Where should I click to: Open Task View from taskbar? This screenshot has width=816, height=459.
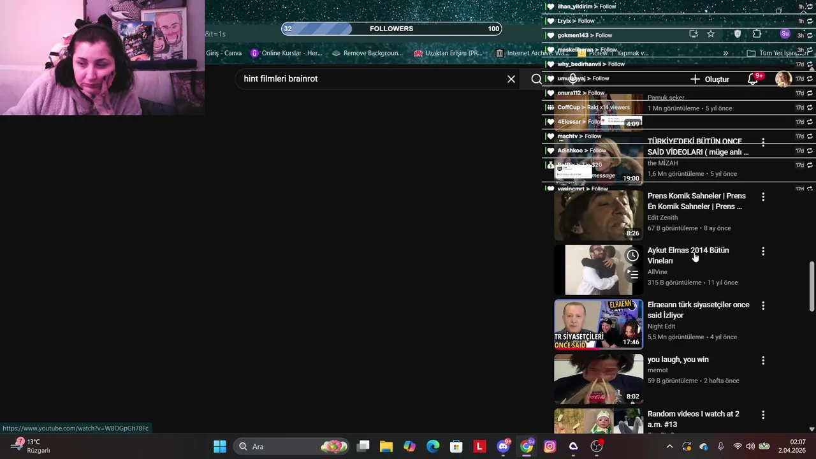click(x=363, y=446)
